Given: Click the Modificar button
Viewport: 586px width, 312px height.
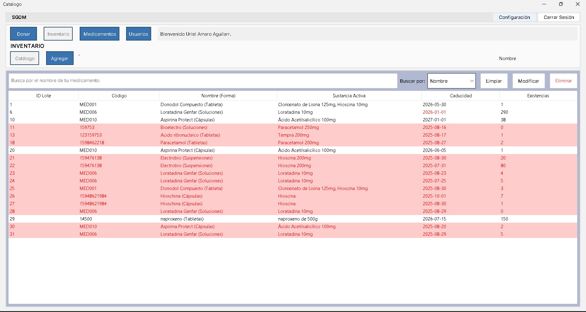Looking at the screenshot, I should [528, 81].
